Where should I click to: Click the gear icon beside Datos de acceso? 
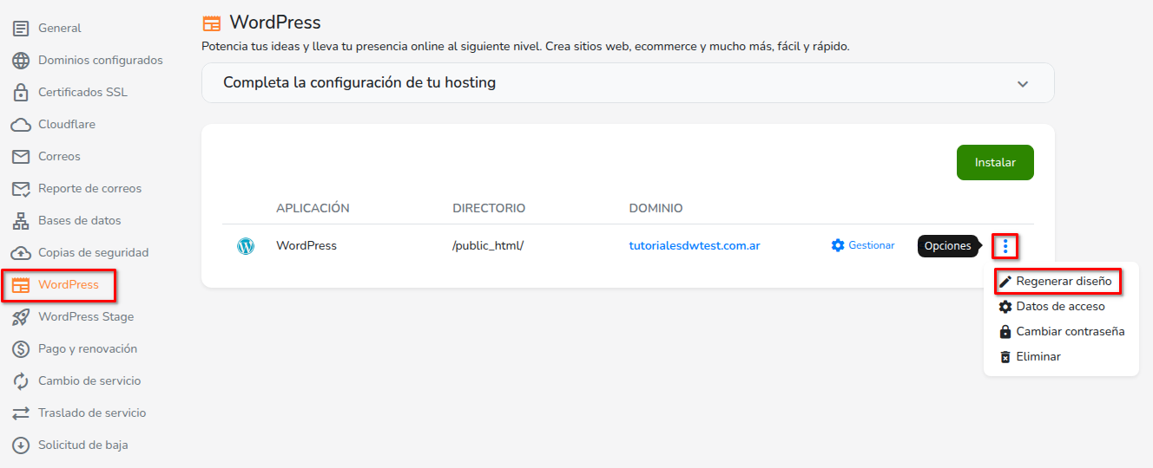click(1005, 307)
